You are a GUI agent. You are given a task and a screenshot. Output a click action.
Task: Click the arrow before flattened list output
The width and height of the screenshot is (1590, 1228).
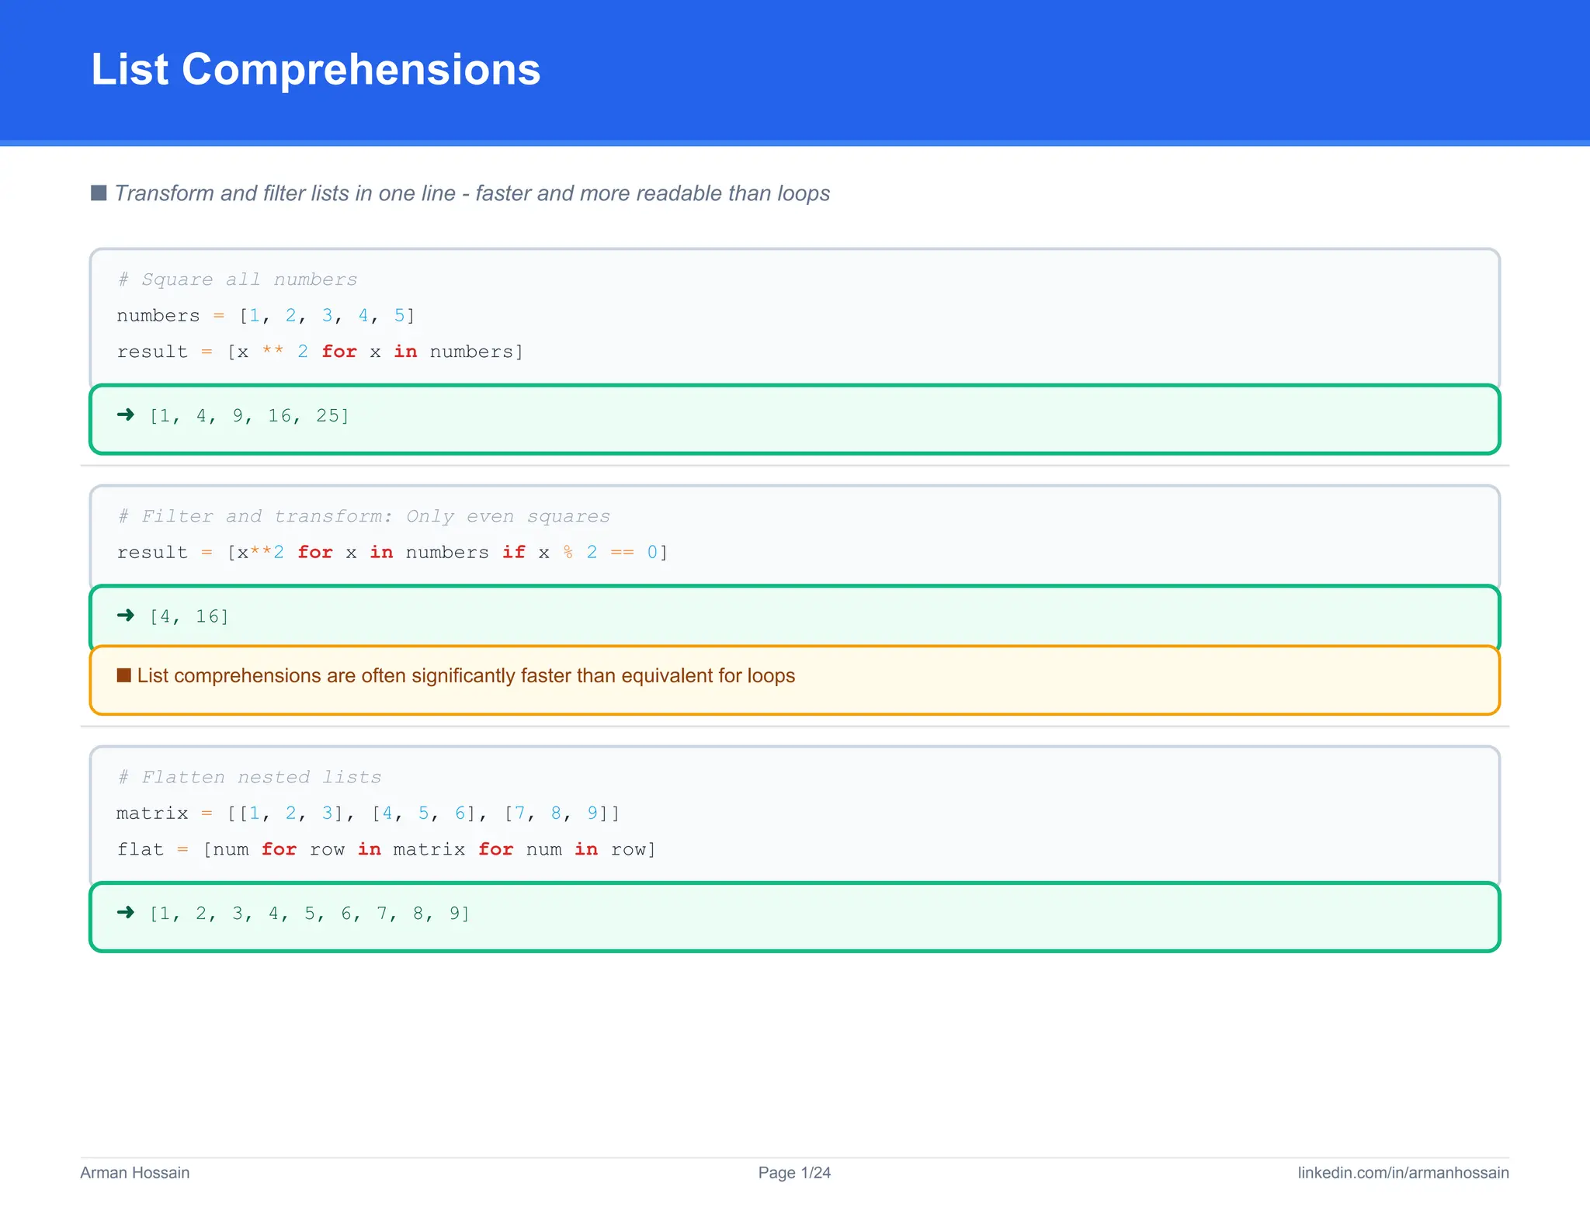pyautogui.click(x=125, y=913)
